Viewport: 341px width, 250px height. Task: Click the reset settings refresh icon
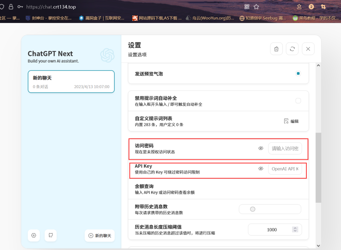coord(292,49)
